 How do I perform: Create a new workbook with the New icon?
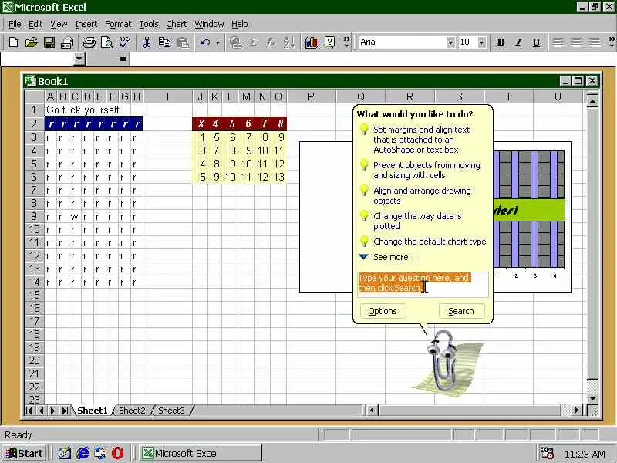pyautogui.click(x=13, y=42)
